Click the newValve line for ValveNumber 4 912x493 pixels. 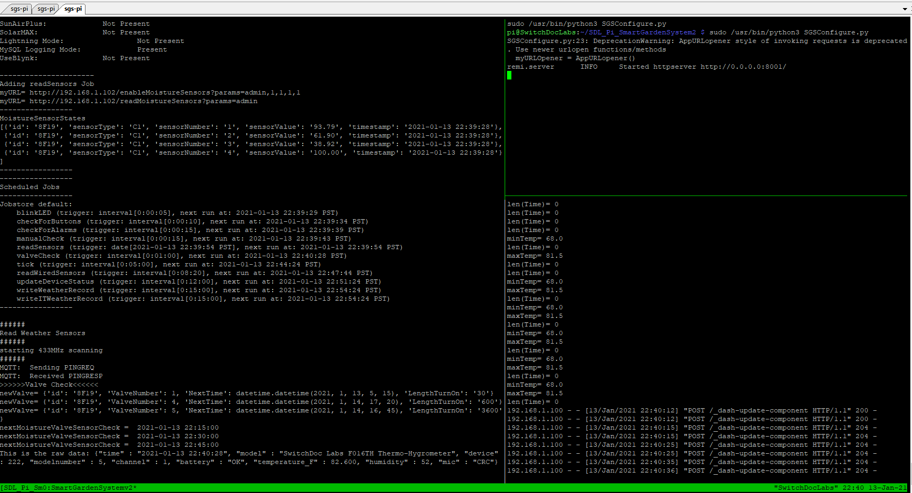point(251,402)
